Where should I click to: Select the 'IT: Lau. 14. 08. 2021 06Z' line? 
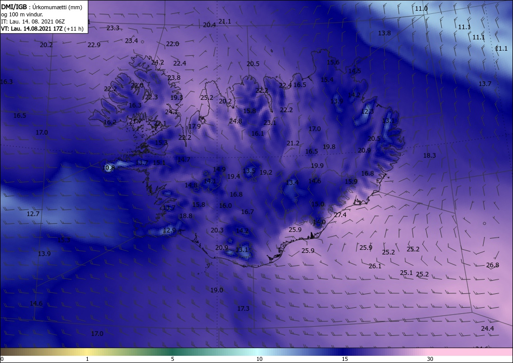click(33, 22)
